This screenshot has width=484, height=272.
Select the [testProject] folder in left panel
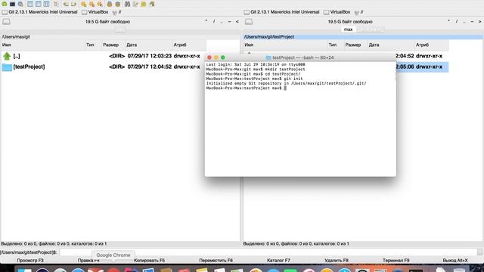(x=103, y=67)
